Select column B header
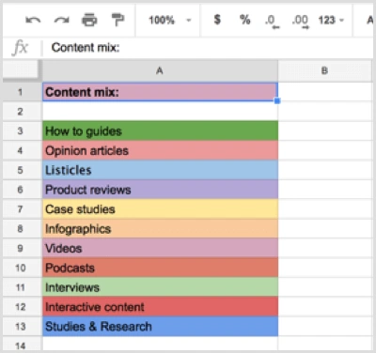The image size is (376, 353). (324, 71)
